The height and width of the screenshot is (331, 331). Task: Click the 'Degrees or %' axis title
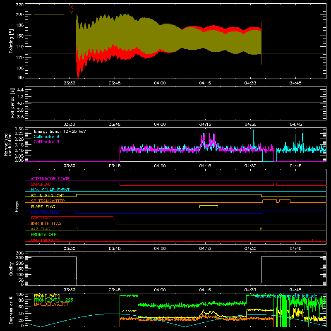pyautogui.click(x=11, y=310)
